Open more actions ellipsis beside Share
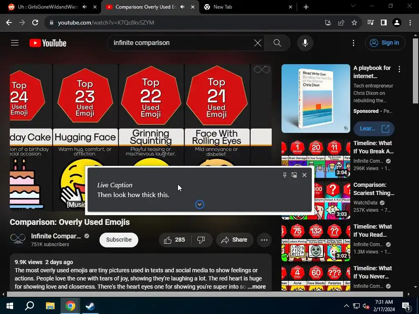 pos(264,240)
